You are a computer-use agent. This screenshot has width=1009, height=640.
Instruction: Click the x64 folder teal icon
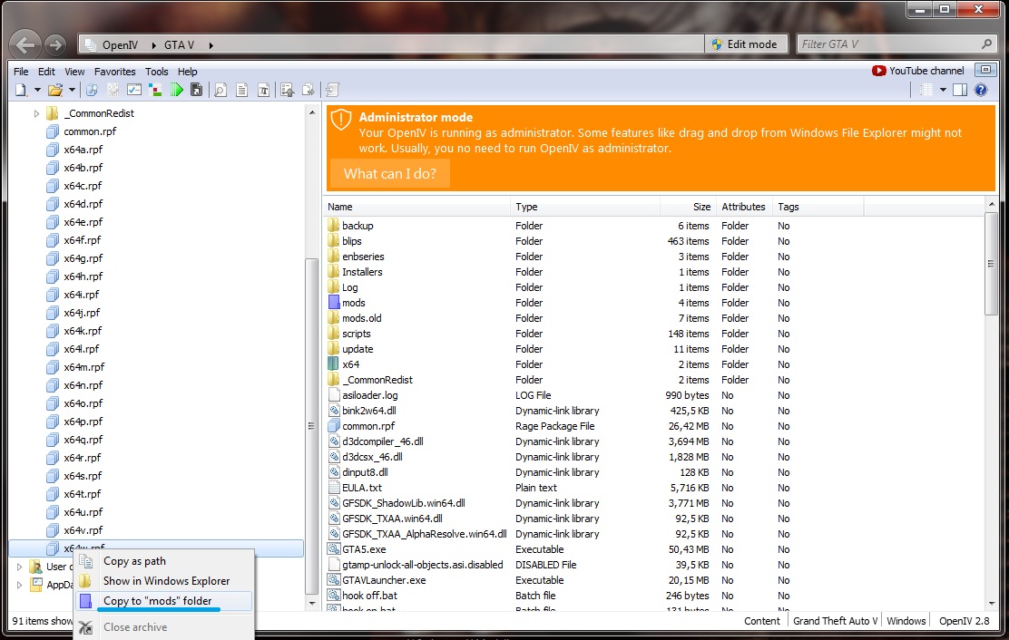click(x=333, y=364)
